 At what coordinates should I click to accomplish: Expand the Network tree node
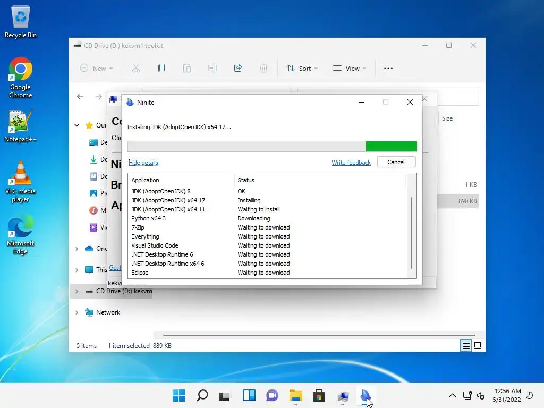pyautogui.click(x=76, y=312)
